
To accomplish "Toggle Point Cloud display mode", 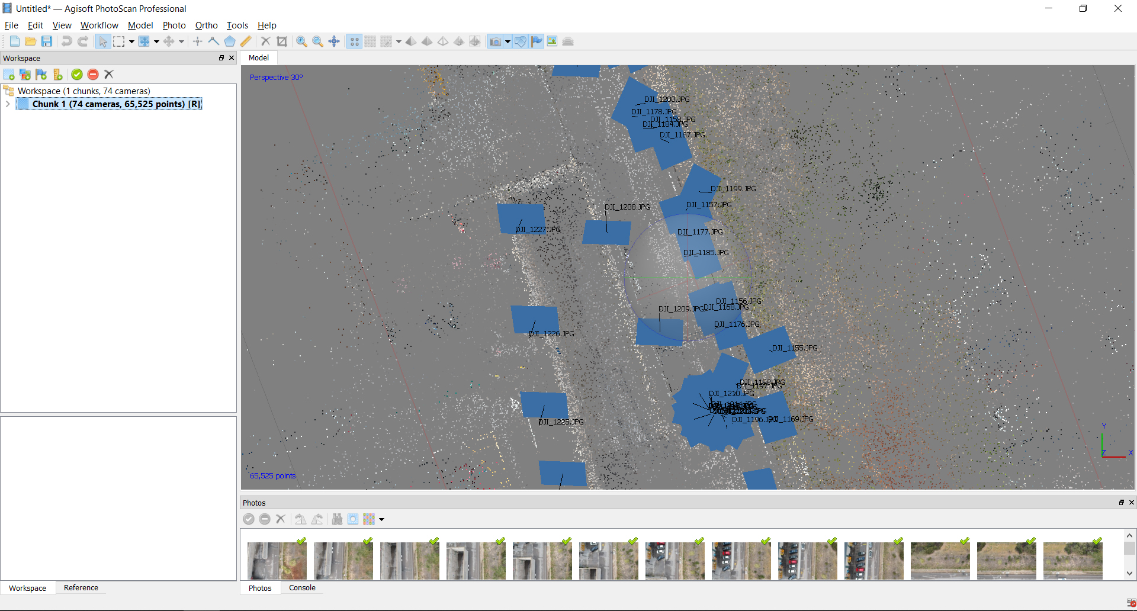I will pos(354,41).
